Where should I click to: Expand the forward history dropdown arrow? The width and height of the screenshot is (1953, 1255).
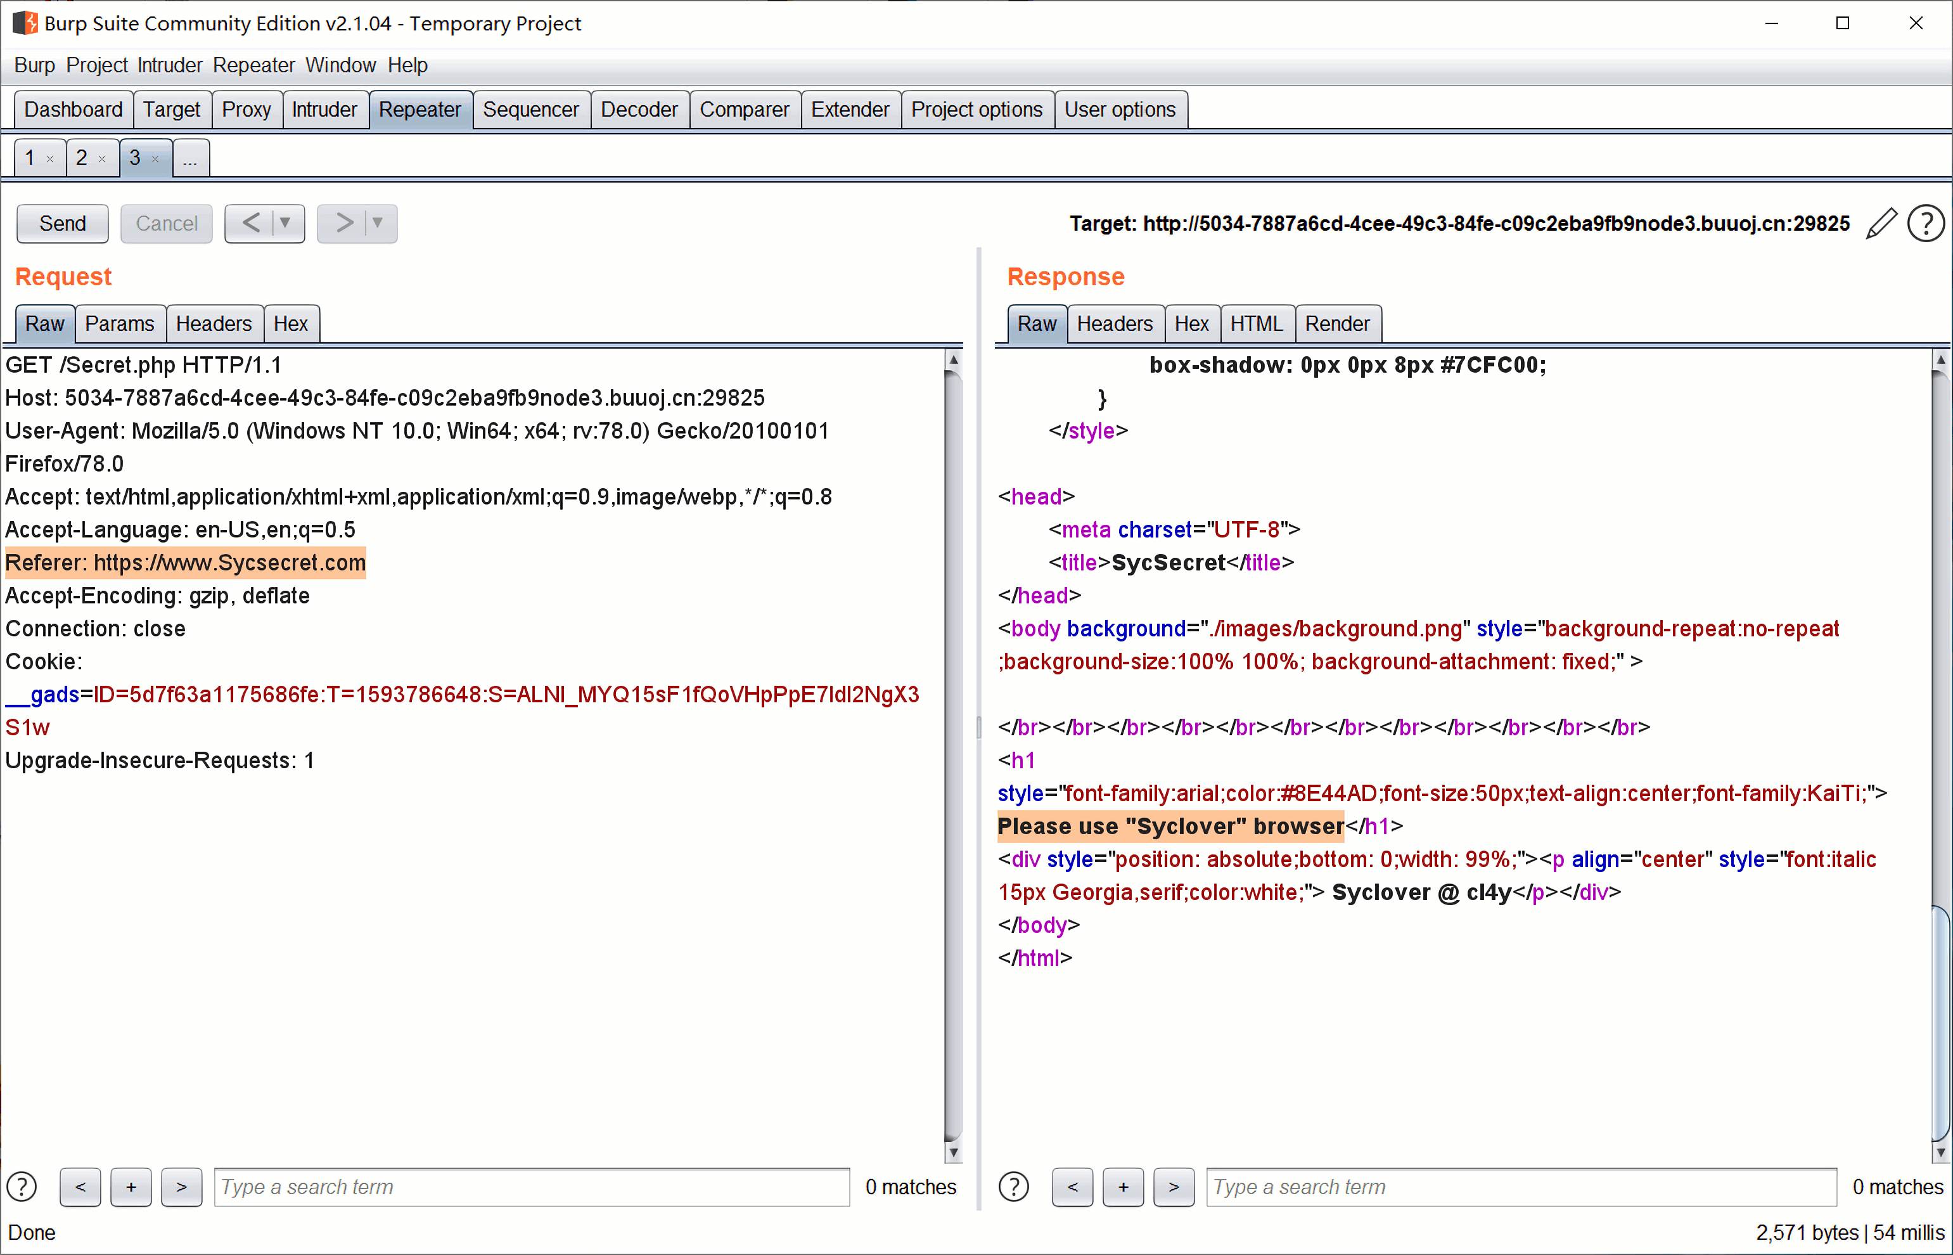click(x=377, y=222)
